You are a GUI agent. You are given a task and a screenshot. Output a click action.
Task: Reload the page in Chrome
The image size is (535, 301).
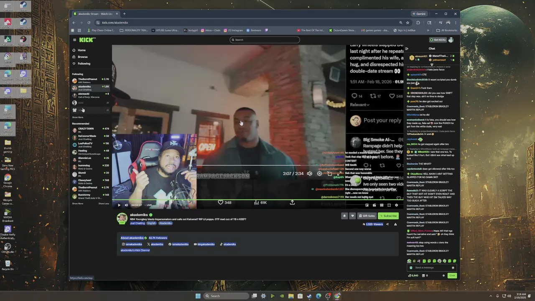(x=89, y=23)
